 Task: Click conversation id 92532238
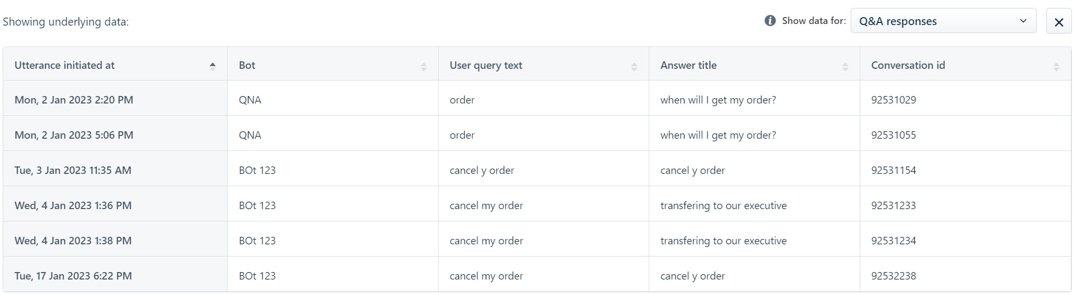click(x=893, y=276)
